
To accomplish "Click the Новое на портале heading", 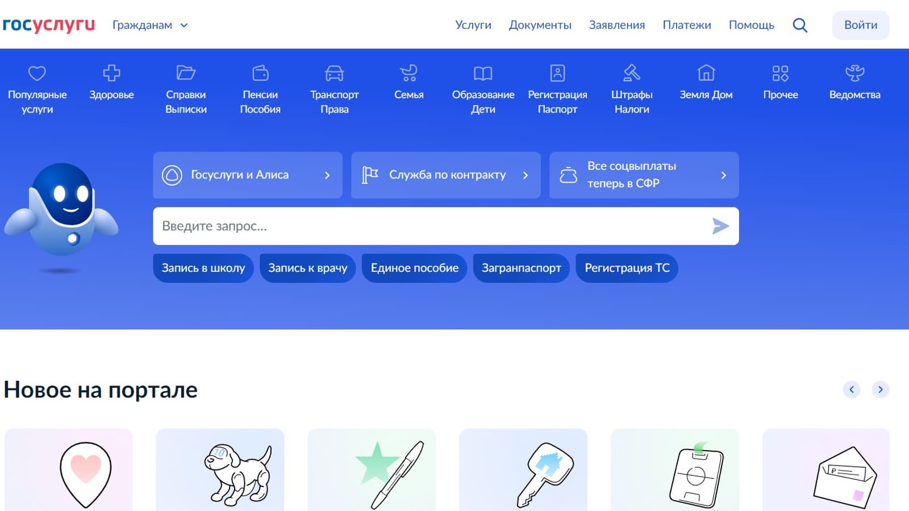I will click(101, 390).
